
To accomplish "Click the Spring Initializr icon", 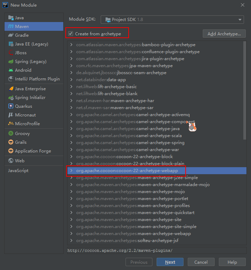I will (x=11, y=98).
